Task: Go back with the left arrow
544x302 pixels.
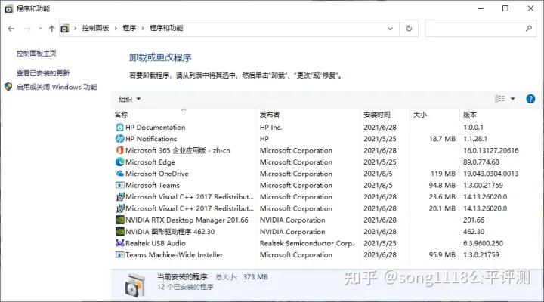Action: pyautogui.click(x=11, y=29)
